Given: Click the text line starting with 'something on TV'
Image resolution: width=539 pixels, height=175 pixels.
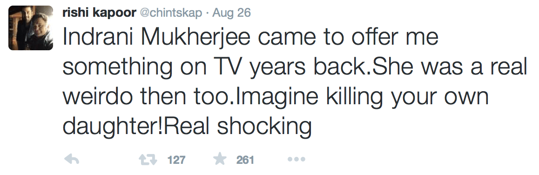Looking at the screenshot, I should [295, 67].
